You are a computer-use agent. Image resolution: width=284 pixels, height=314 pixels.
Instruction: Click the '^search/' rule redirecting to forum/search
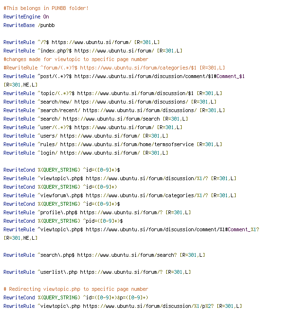(96, 119)
